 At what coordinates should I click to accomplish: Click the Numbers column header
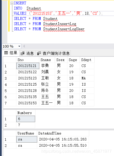tap(26, 113)
